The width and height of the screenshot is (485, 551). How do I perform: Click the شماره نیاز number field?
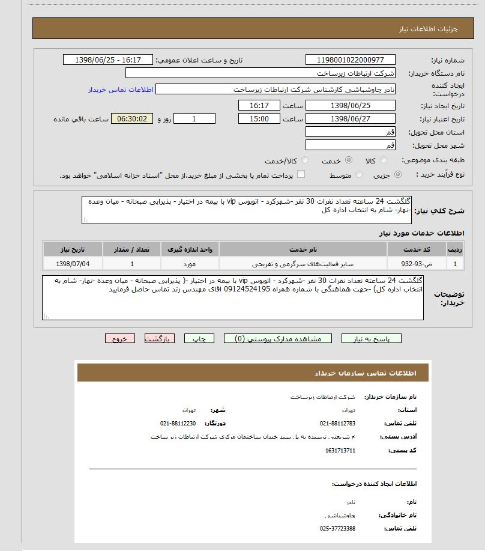coord(351,60)
